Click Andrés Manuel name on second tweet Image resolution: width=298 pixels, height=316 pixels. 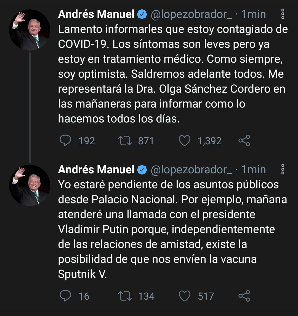96,169
